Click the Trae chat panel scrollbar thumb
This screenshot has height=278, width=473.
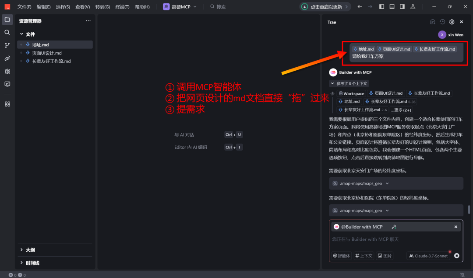pyautogui.click(x=469, y=209)
